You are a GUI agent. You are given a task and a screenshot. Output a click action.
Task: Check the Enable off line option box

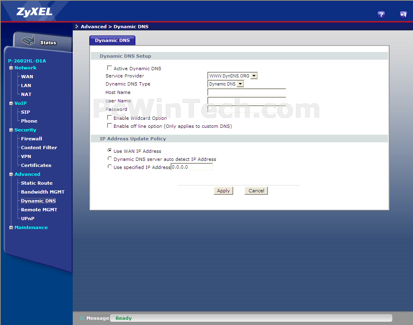coord(110,126)
